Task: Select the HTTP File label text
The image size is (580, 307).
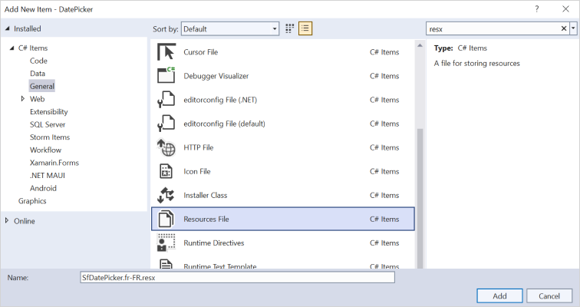Action: 198,147
